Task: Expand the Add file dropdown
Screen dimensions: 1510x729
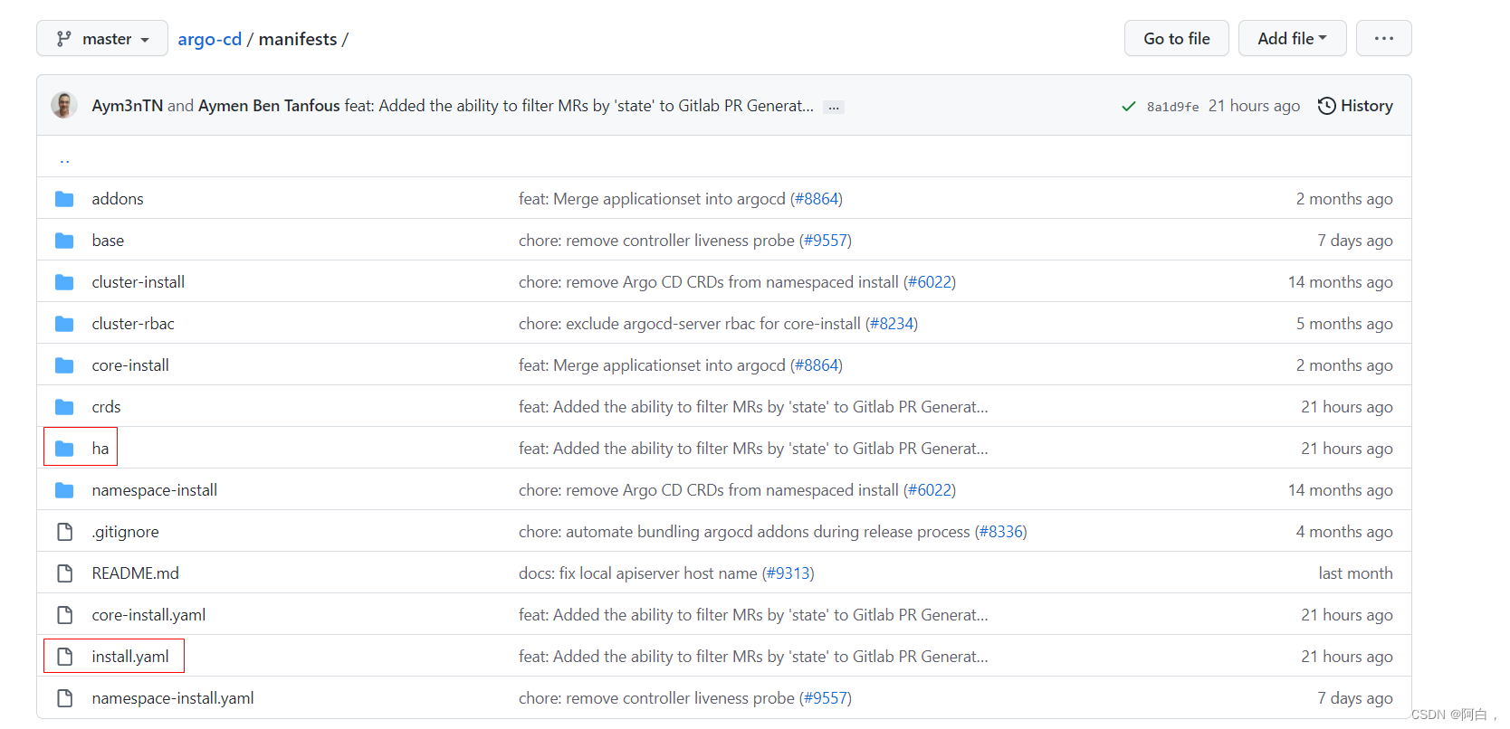Action: [1292, 39]
